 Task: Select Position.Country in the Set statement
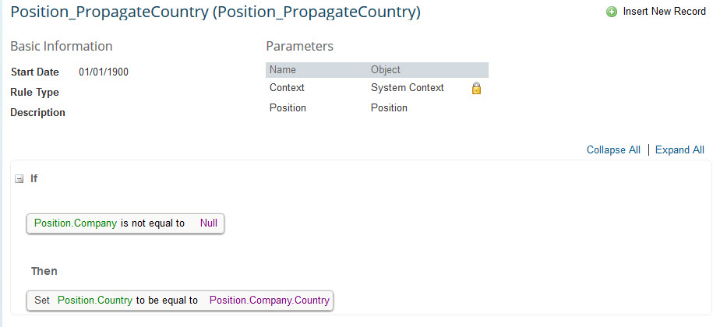tap(95, 301)
